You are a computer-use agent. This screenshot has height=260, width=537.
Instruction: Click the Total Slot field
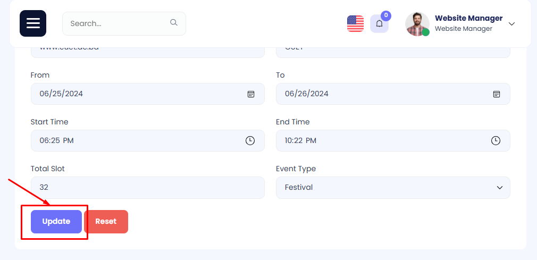click(147, 188)
